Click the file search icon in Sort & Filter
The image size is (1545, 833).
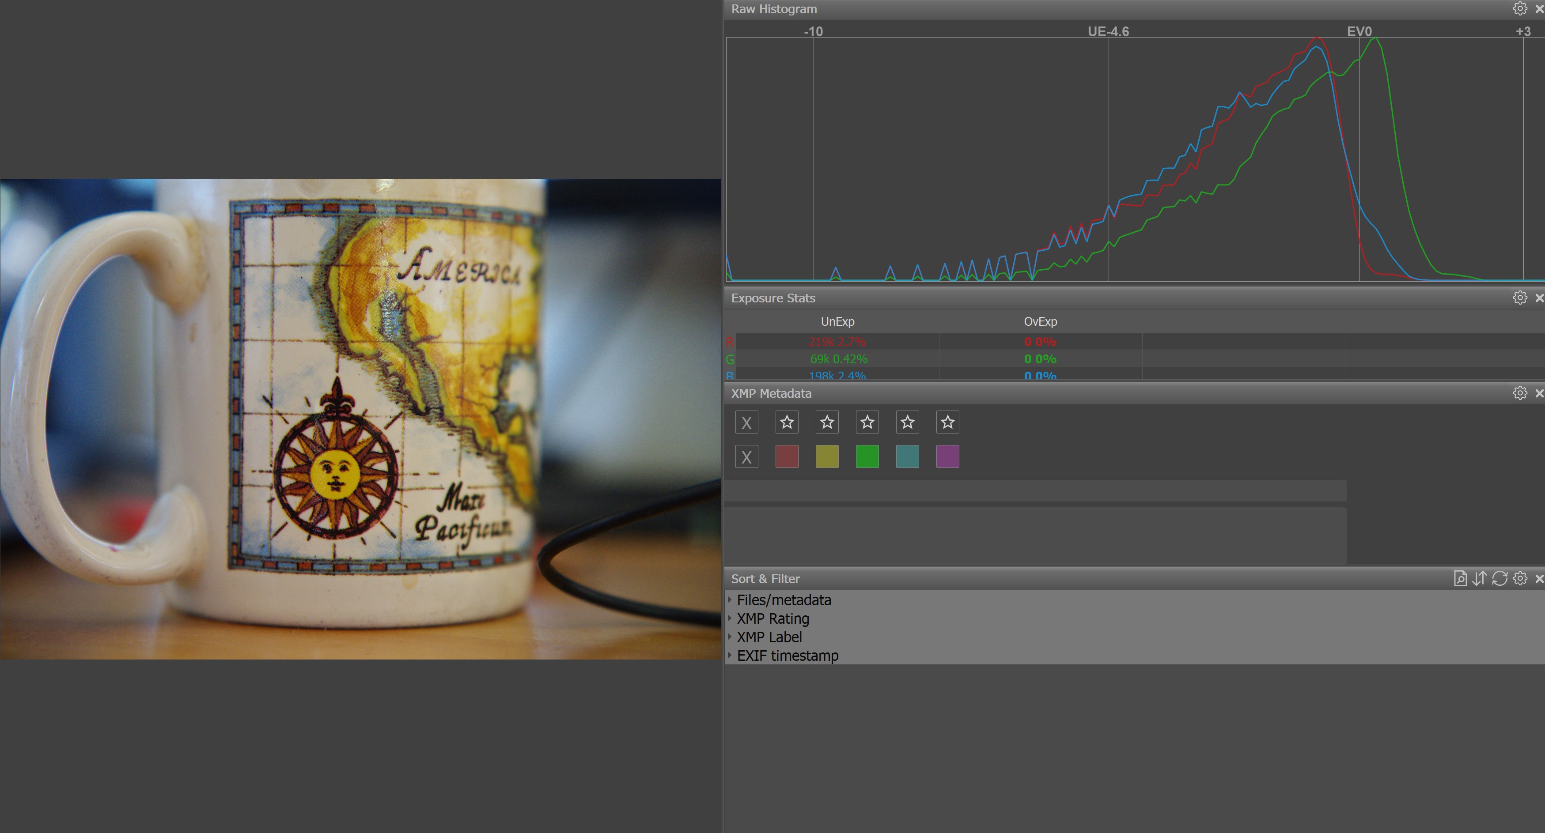tap(1460, 579)
